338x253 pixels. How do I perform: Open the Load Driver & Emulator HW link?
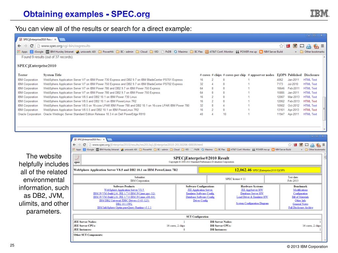click(x=252, y=197)
